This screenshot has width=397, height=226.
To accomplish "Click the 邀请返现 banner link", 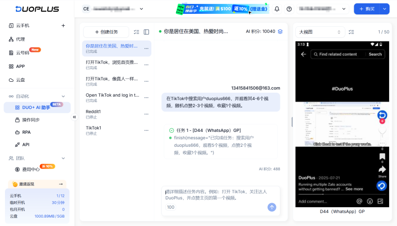I will [x=37, y=184].
